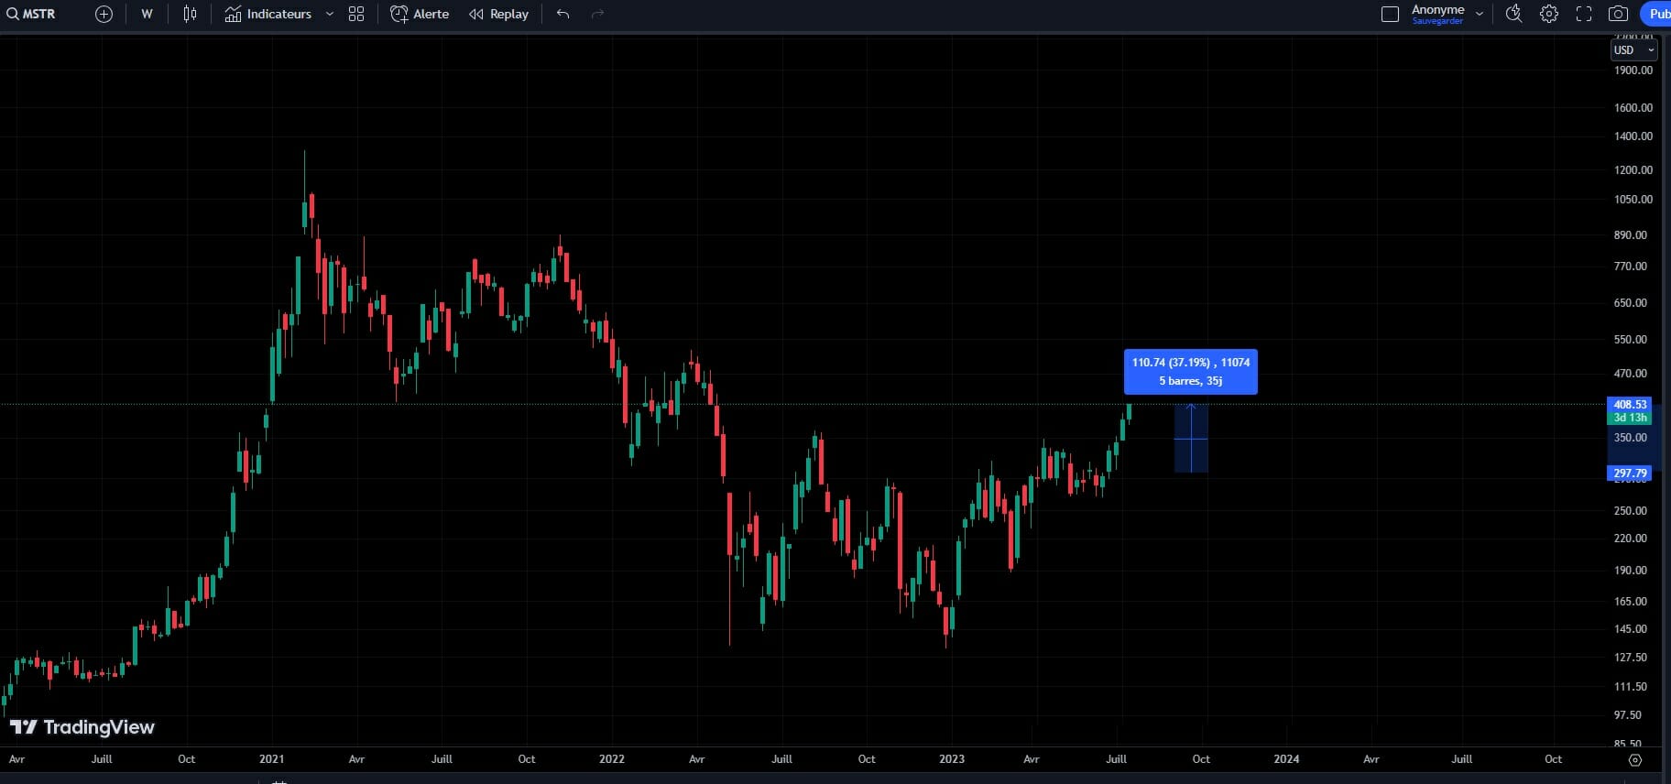
Task: Open the USD currency dropdown
Action: (1633, 50)
